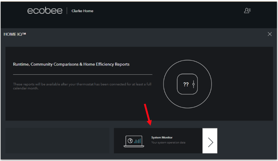Close the HOME IQ panel

(270, 34)
